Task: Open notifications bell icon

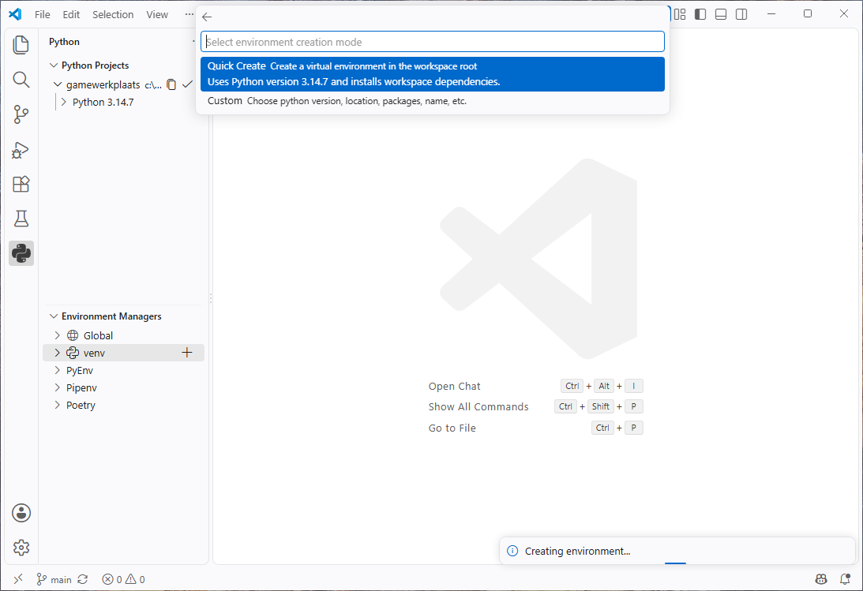Action: click(x=845, y=579)
